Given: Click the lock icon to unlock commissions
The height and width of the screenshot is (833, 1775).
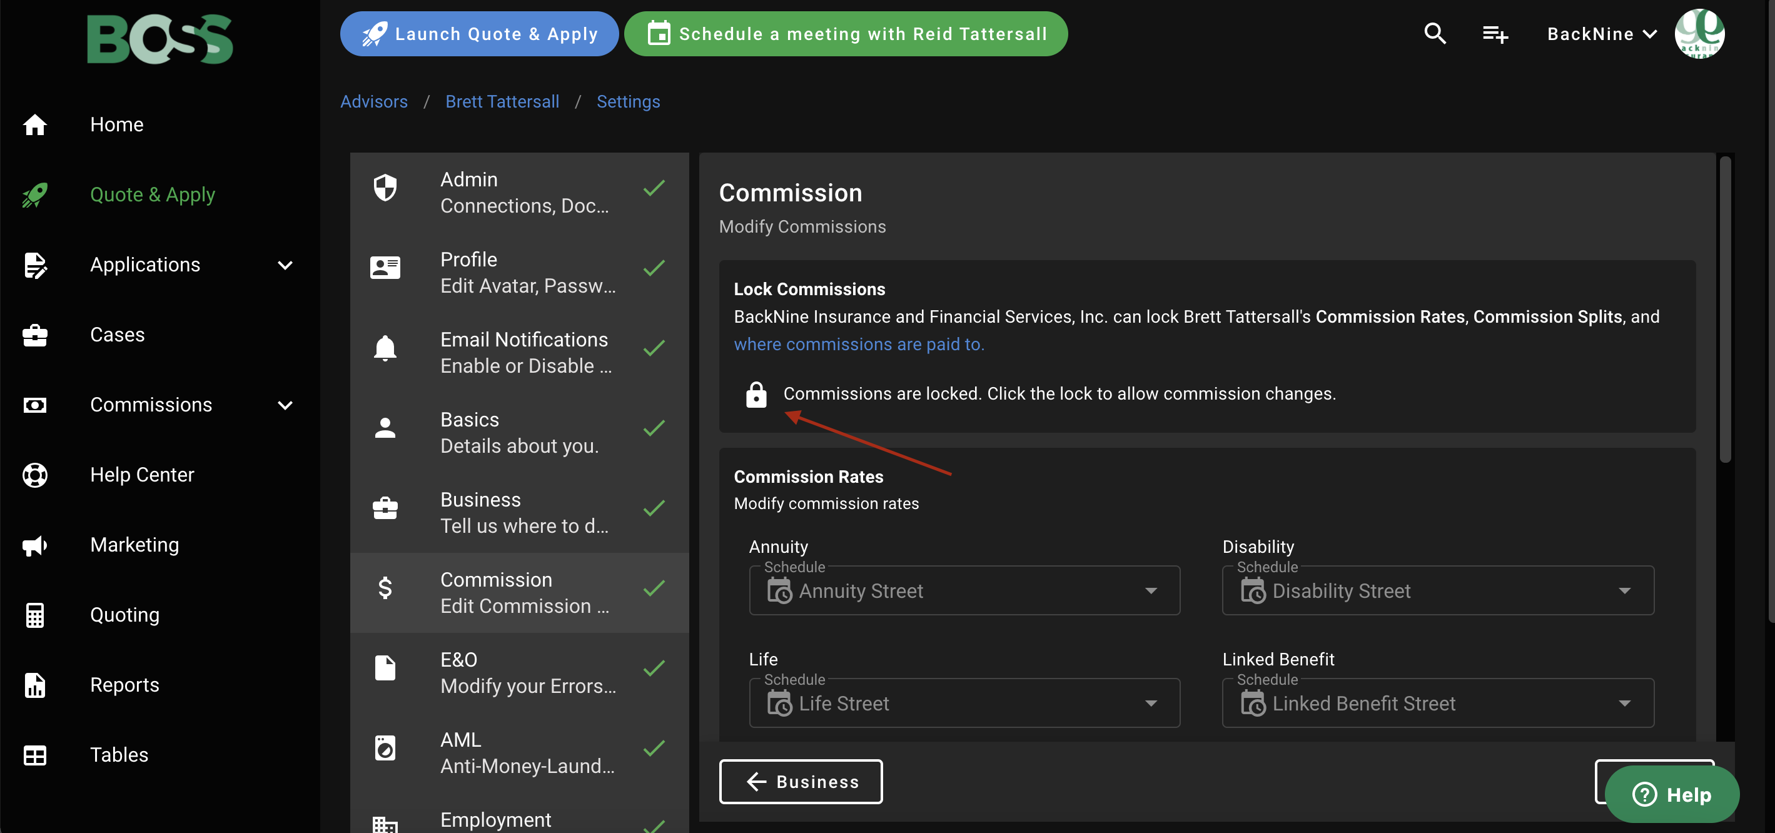Looking at the screenshot, I should point(756,395).
